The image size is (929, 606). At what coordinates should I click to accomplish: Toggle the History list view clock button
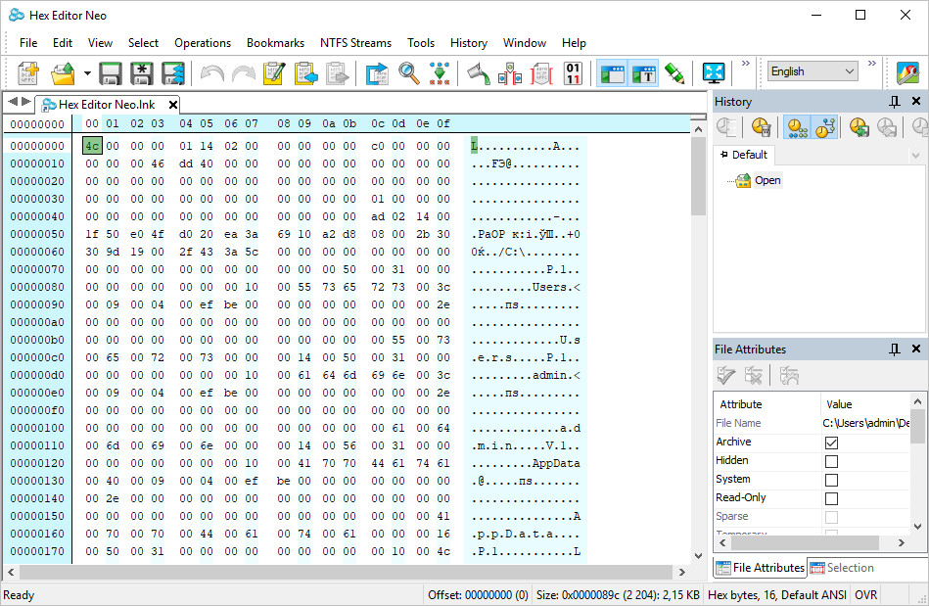[x=797, y=127]
